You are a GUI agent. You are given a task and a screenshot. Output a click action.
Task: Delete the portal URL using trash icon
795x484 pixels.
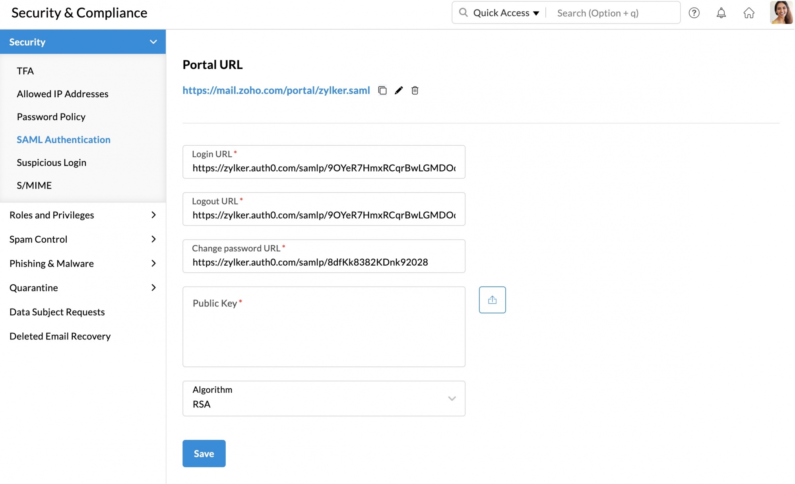tap(415, 91)
